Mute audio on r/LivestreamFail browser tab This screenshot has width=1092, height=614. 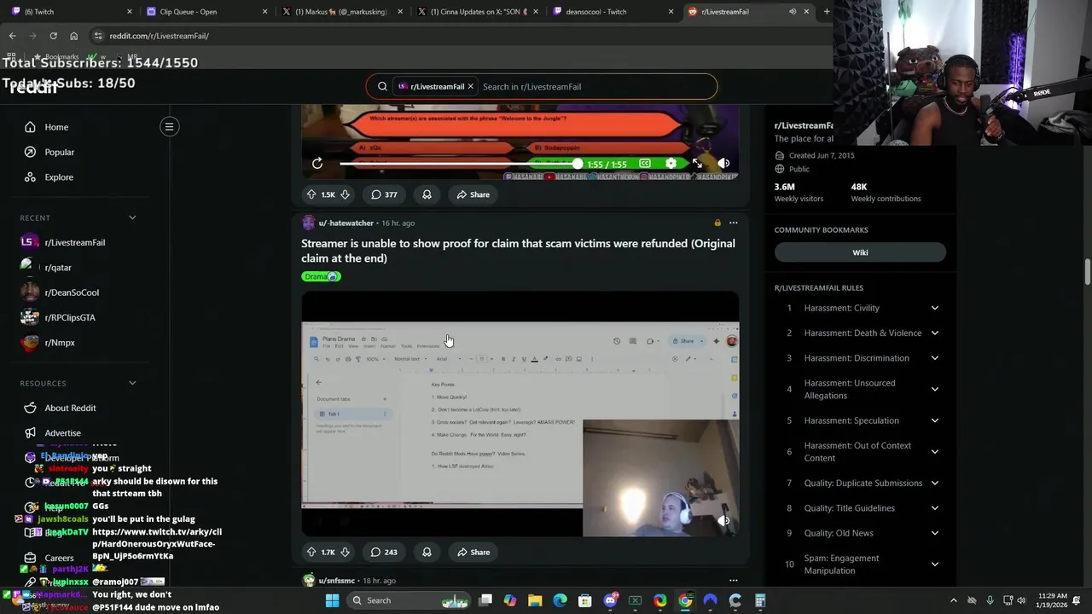(793, 12)
